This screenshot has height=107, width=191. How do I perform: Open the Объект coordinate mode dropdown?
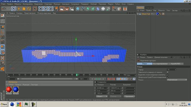[x=102, y=96]
